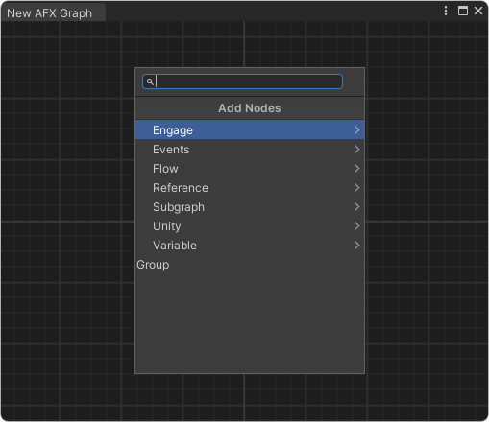Close the AFX Graph window
This screenshot has width=489, height=422.
(x=478, y=11)
